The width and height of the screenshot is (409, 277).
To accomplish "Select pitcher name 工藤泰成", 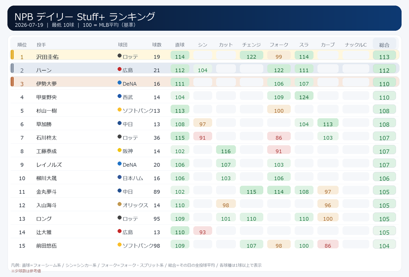I will pyautogui.click(x=46, y=151).
